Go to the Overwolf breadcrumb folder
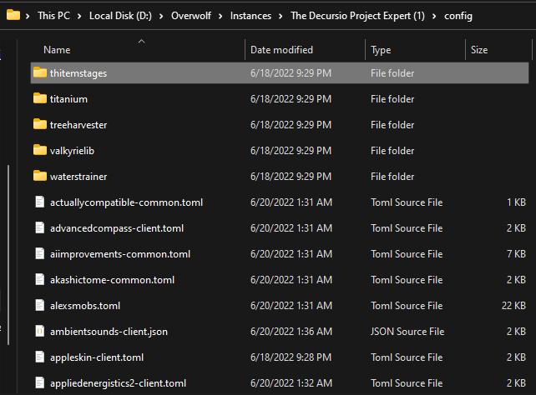Image resolution: width=536 pixels, height=395 pixels. click(191, 16)
